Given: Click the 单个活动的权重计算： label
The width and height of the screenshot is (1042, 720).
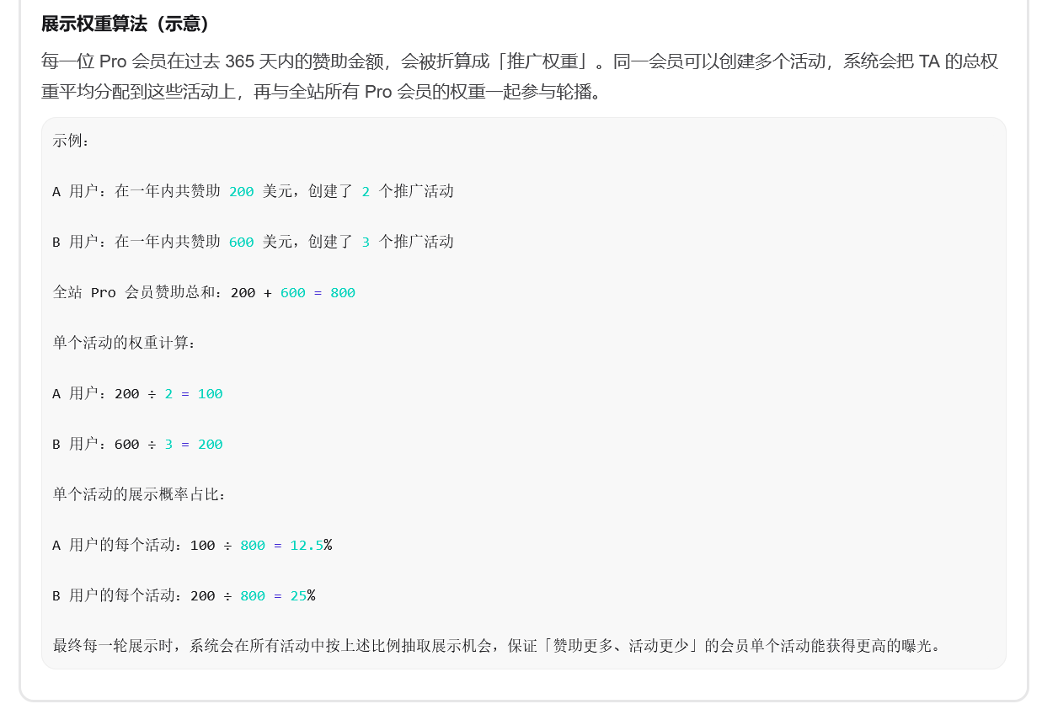Looking at the screenshot, I should pos(125,343).
